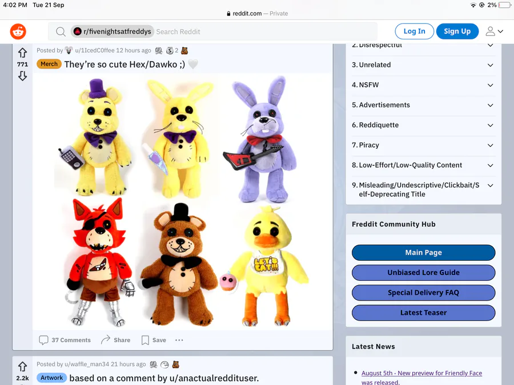
Task: Tap the lock icon beside reddit.com
Action: (228, 14)
